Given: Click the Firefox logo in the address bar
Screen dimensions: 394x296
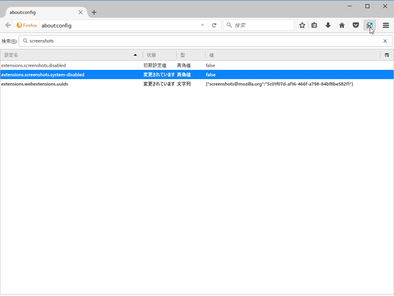Looking at the screenshot, I should 19,25.
